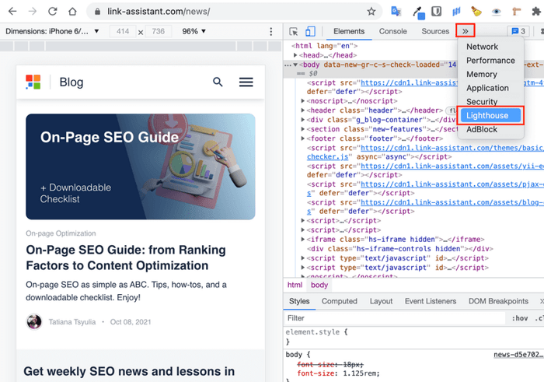Switch to the Layout pane tab
The image size is (544, 382).
point(381,301)
